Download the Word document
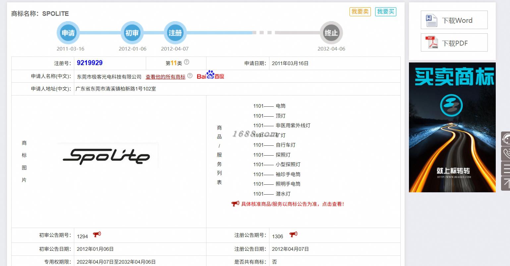Image resolution: width=510 pixels, height=266 pixels. coord(454,20)
